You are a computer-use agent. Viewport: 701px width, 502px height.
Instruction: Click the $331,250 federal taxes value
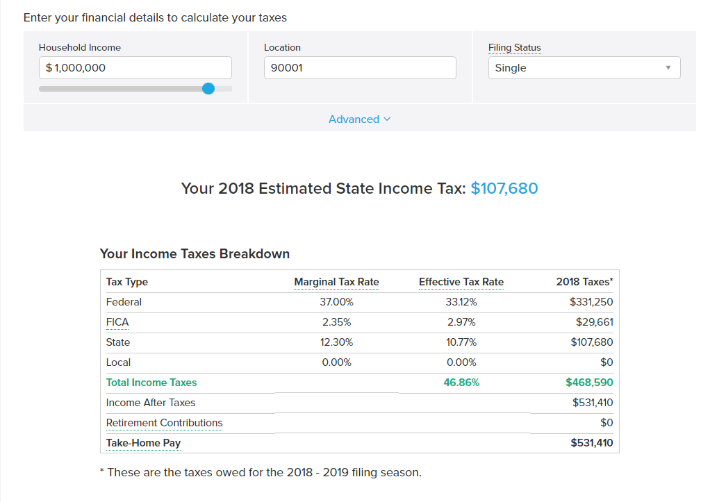(591, 302)
